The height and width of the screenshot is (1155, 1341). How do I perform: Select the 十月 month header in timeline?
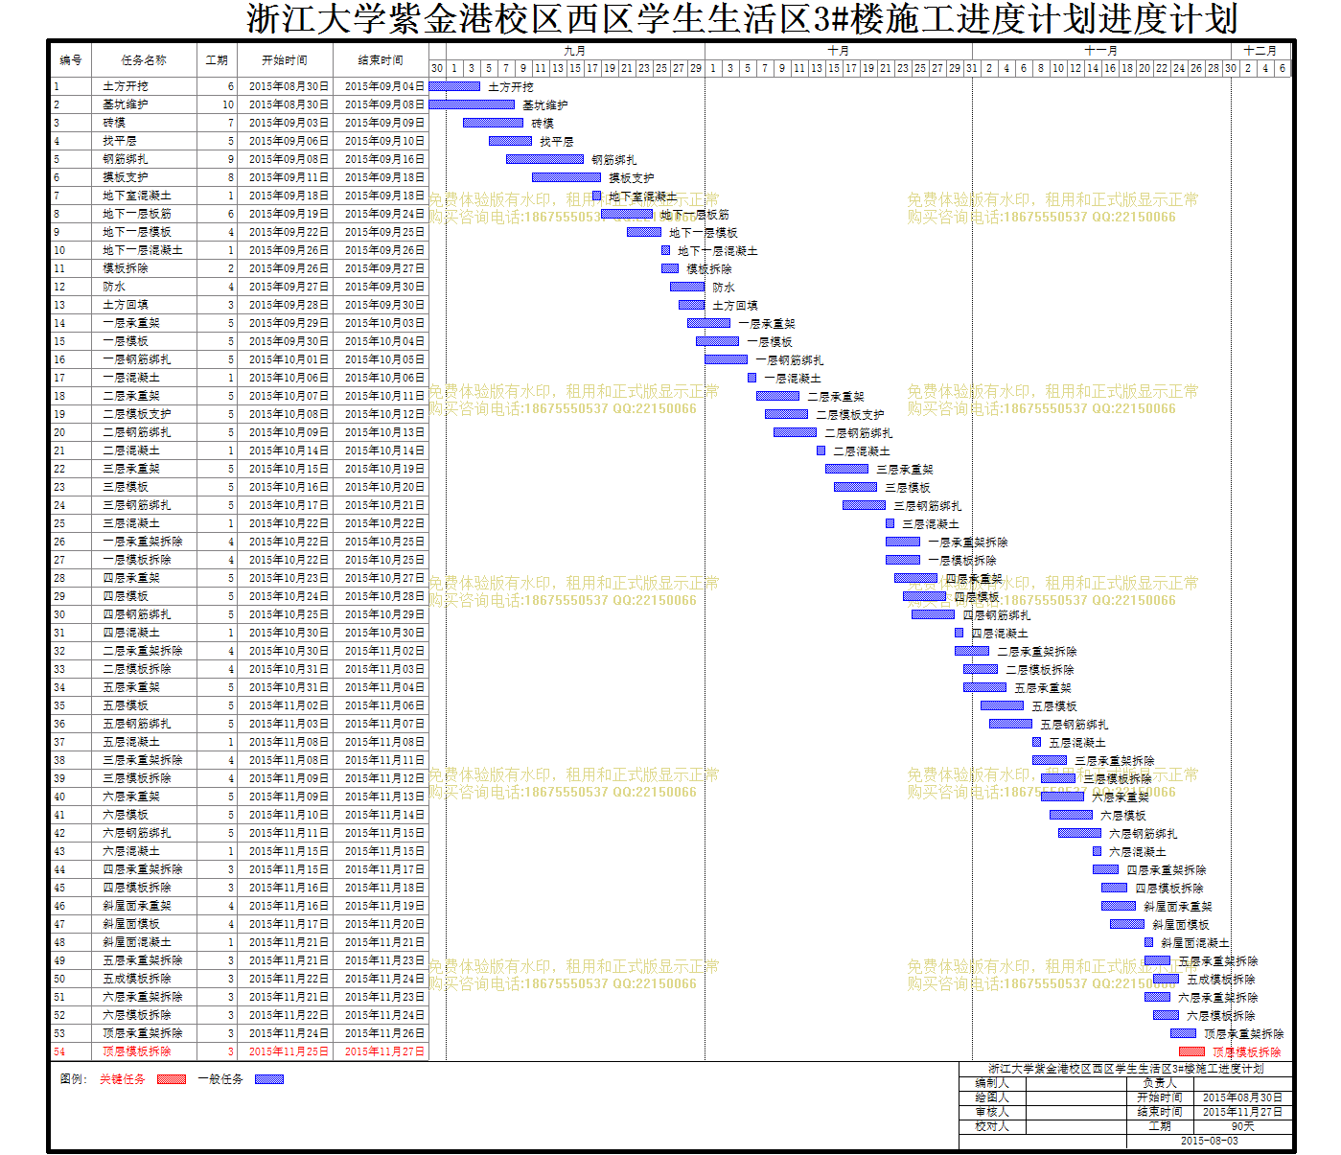[x=839, y=51]
